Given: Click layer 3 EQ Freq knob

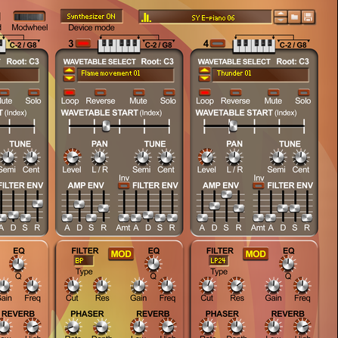Looking at the screenshot, I should pos(167,286).
